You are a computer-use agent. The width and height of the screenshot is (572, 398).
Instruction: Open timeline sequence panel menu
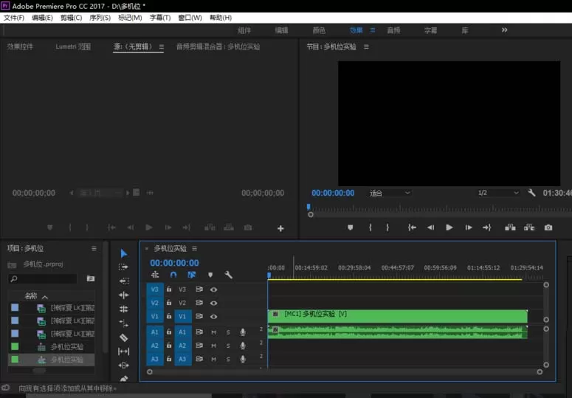(194, 248)
